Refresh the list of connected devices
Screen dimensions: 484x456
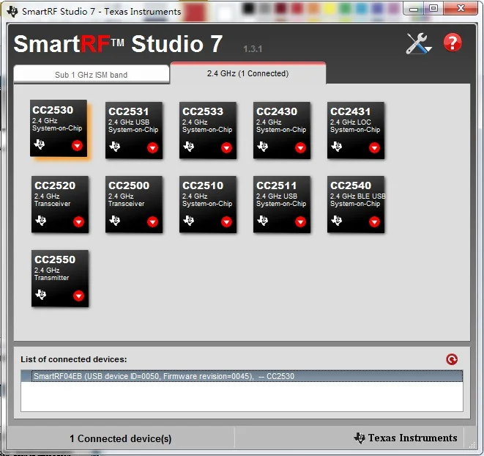pos(452,359)
